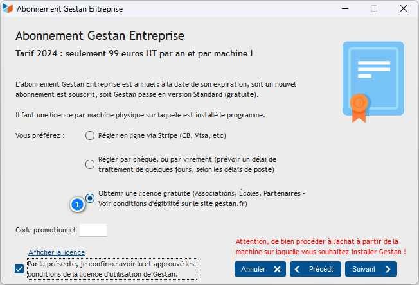Minimize the Abonnement Gestan window
Image resolution: width=419 pixels, height=285 pixels.
pos(344,10)
